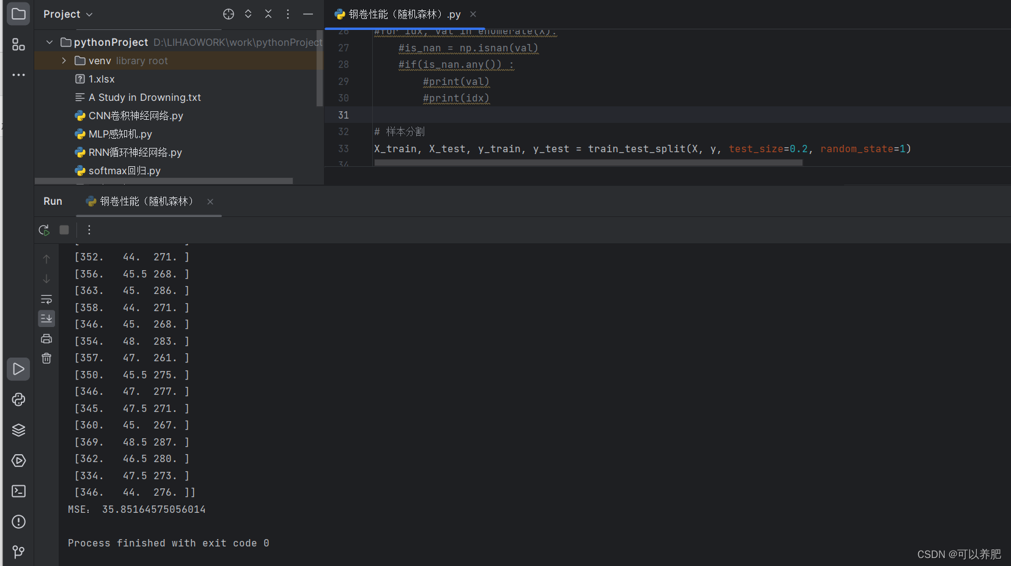
Task: Open the Run tool window play icon
Action: [18, 369]
